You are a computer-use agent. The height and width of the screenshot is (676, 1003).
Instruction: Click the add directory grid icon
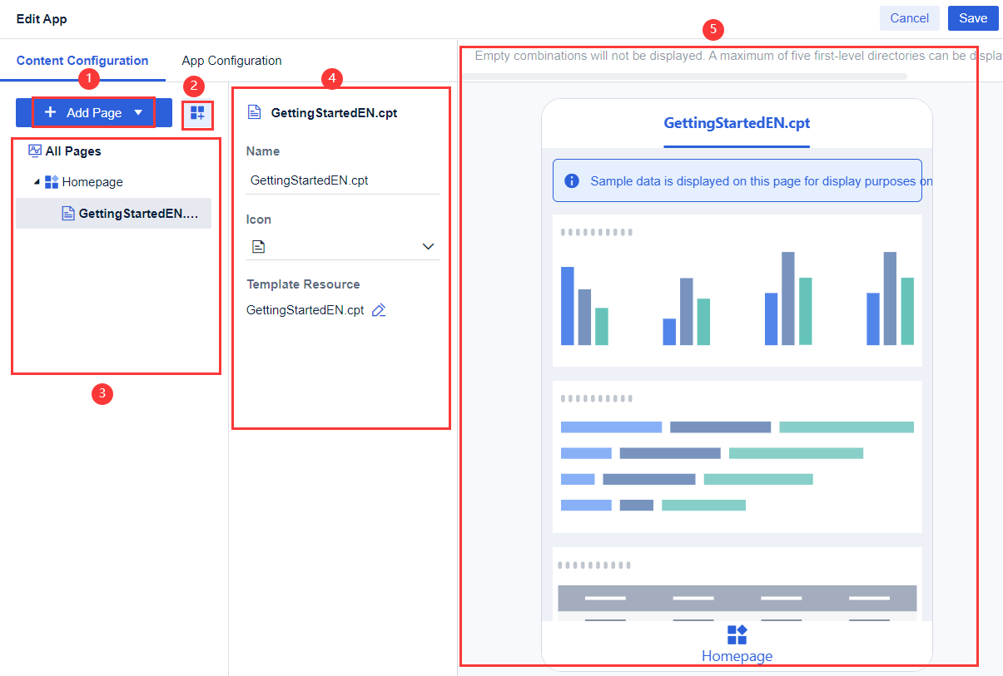click(x=197, y=112)
